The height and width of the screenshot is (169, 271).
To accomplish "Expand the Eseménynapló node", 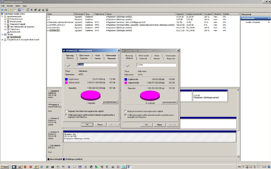I will [x=5, y=22].
